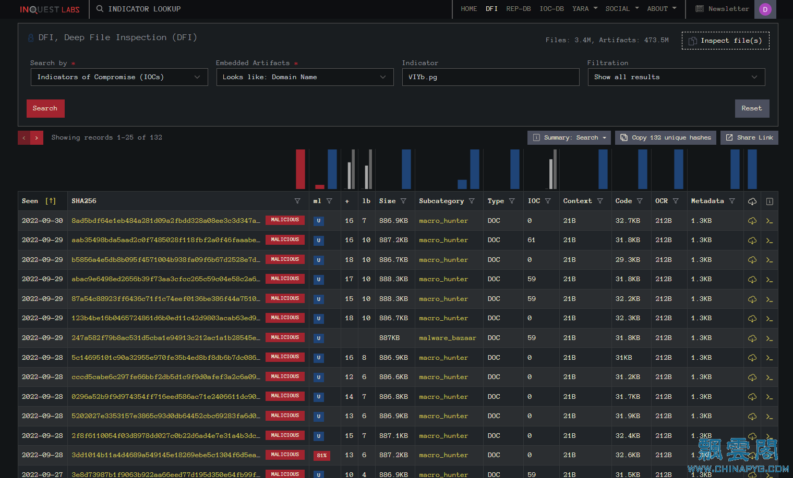Viewport: 793px width, 478px height.
Task: Open hash link abac9e6498ed2656b39f73aa
Action: click(x=166, y=279)
